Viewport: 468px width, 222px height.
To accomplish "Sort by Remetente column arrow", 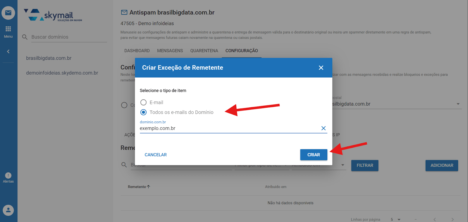I will click(149, 187).
